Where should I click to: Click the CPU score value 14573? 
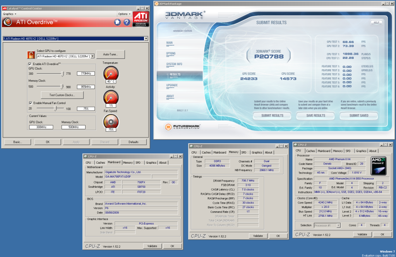[288, 79]
